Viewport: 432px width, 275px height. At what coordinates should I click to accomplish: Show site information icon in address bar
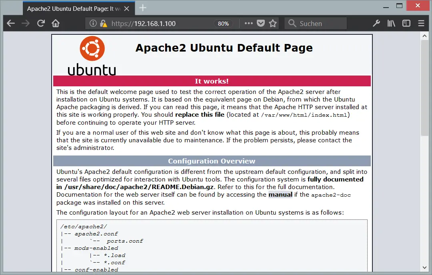[x=93, y=24]
